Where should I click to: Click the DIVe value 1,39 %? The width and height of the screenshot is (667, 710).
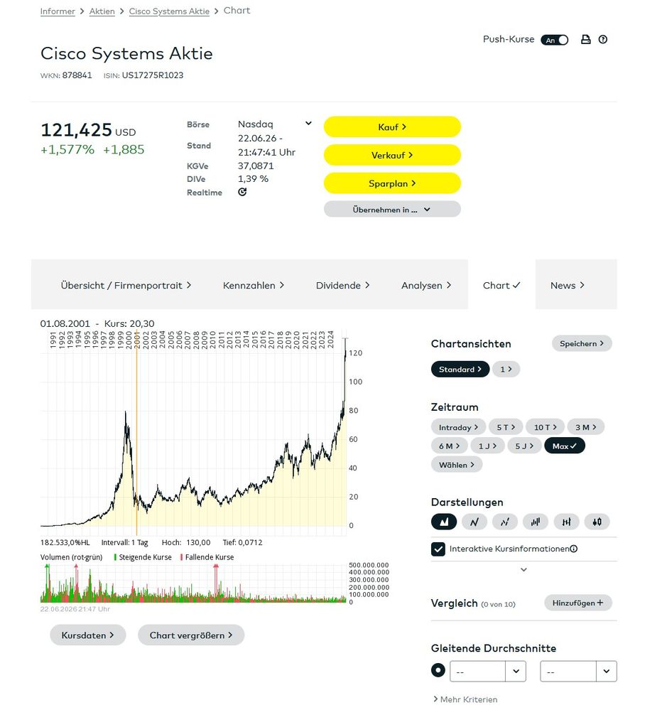coord(253,179)
